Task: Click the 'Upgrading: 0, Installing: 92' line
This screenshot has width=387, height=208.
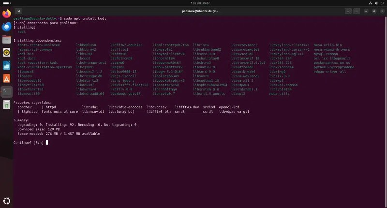Action: pyautogui.click(x=77, y=125)
